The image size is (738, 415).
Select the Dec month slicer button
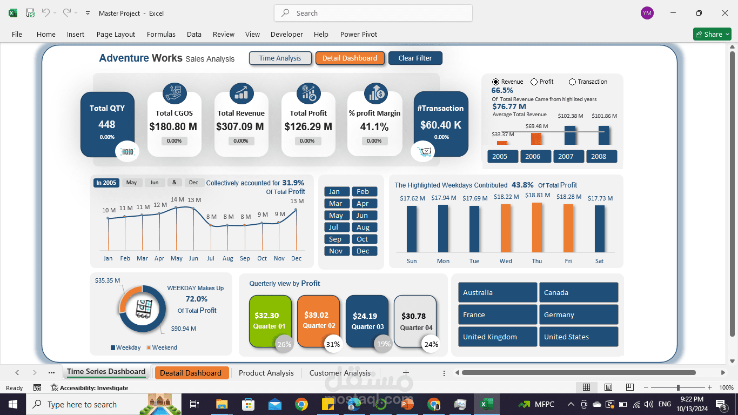tap(364, 251)
